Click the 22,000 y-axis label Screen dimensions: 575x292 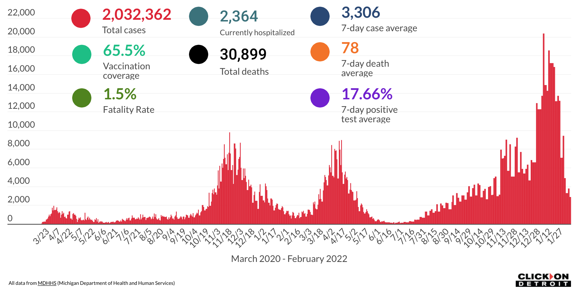coord(21,13)
